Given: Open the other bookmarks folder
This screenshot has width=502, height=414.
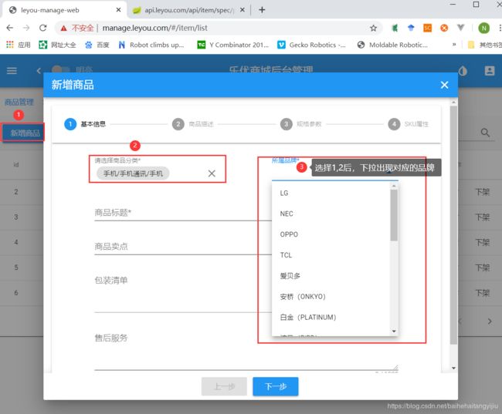Looking at the screenshot, I should click(484, 45).
